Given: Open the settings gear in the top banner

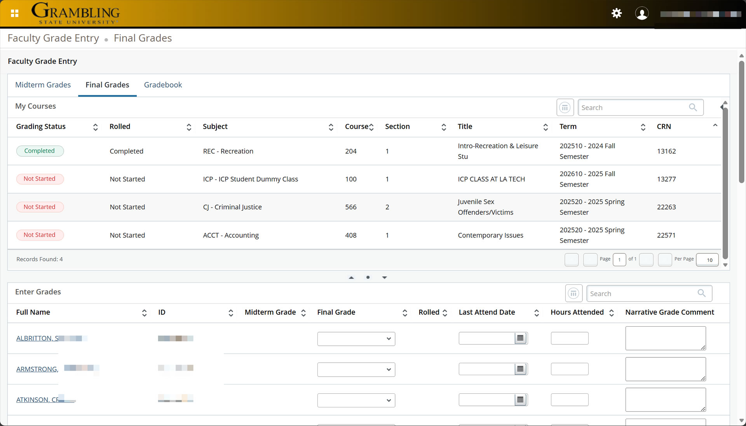Looking at the screenshot, I should [x=616, y=13].
